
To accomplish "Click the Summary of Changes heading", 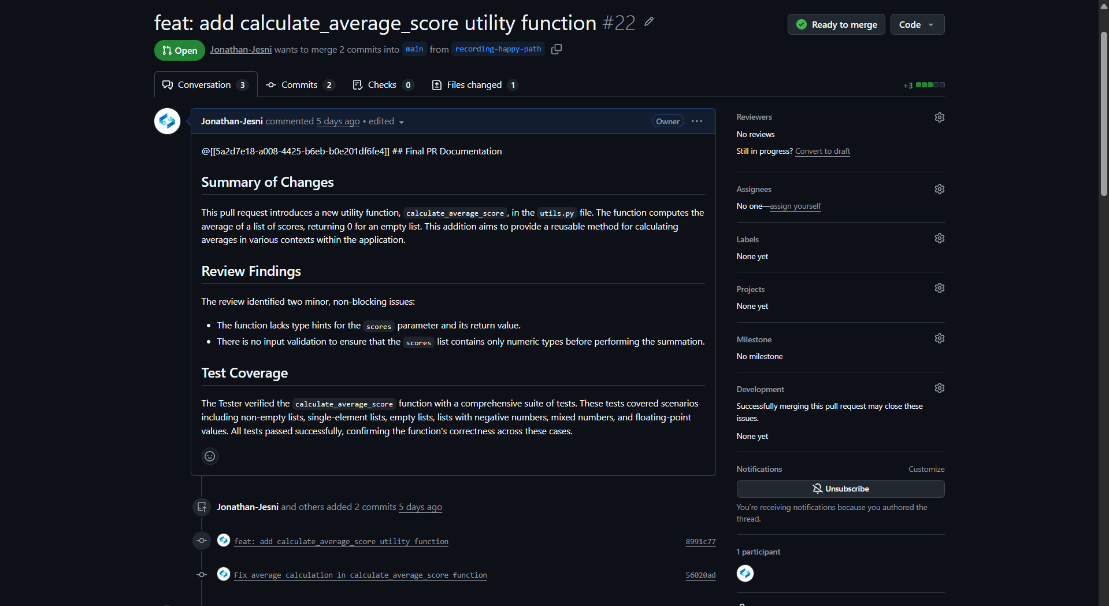I will 268,182.
